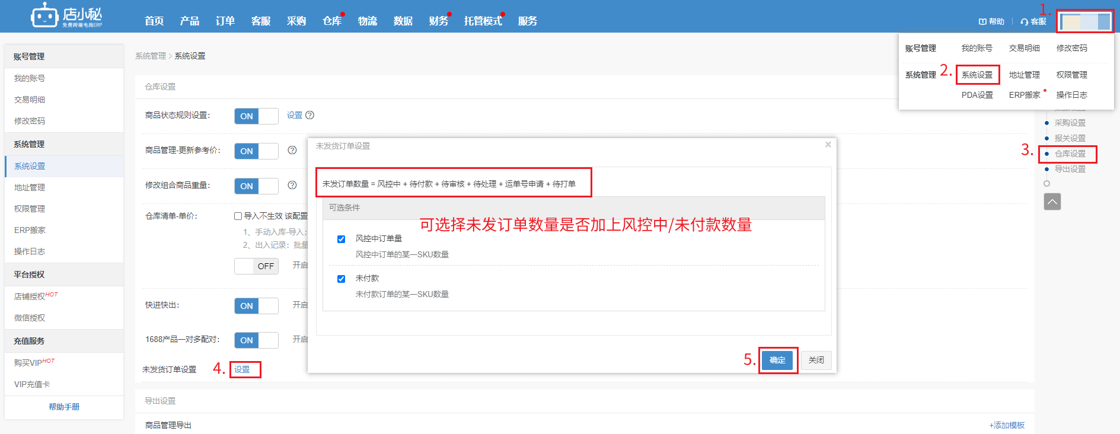Jump to 仓库设置 anchor in side navigation
The image size is (1120, 434).
point(1070,154)
